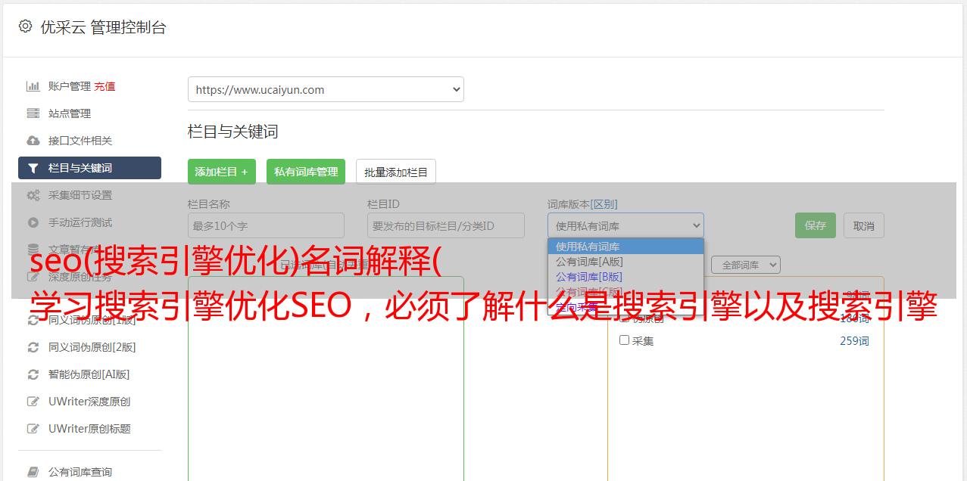Image resolution: width=967 pixels, height=481 pixels.
Task: Click the 栏目ID input field
Action: (446, 225)
